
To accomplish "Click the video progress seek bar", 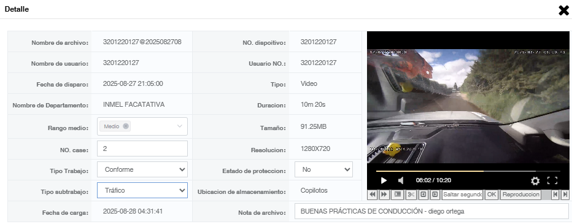I will (x=468, y=171).
